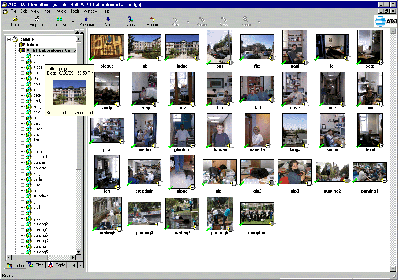Viewport: 398px width, 280px height.
Task: Collapse the sample root tree node
Action: click(9, 39)
